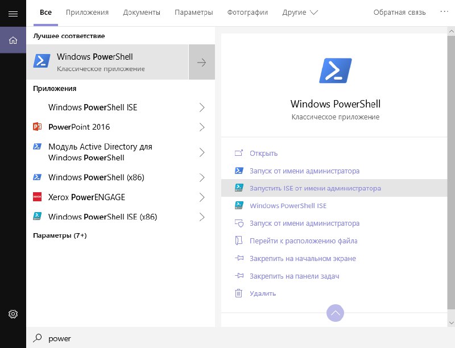Expand chevron for Windows PowerShell (x86)
This screenshot has height=348, width=455.
point(201,177)
